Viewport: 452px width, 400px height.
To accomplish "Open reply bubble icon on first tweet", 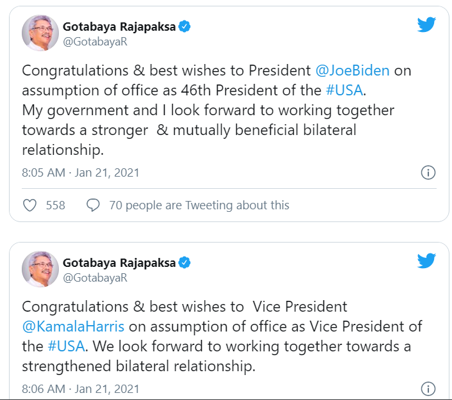I will [93, 205].
